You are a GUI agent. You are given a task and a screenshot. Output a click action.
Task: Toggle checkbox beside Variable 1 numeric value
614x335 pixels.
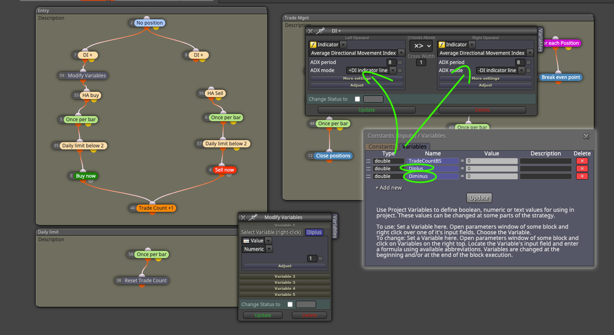(321, 258)
